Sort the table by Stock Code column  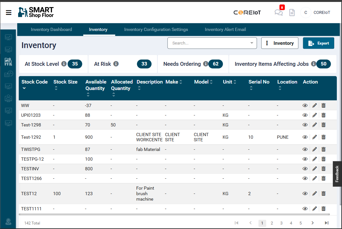tap(24, 88)
